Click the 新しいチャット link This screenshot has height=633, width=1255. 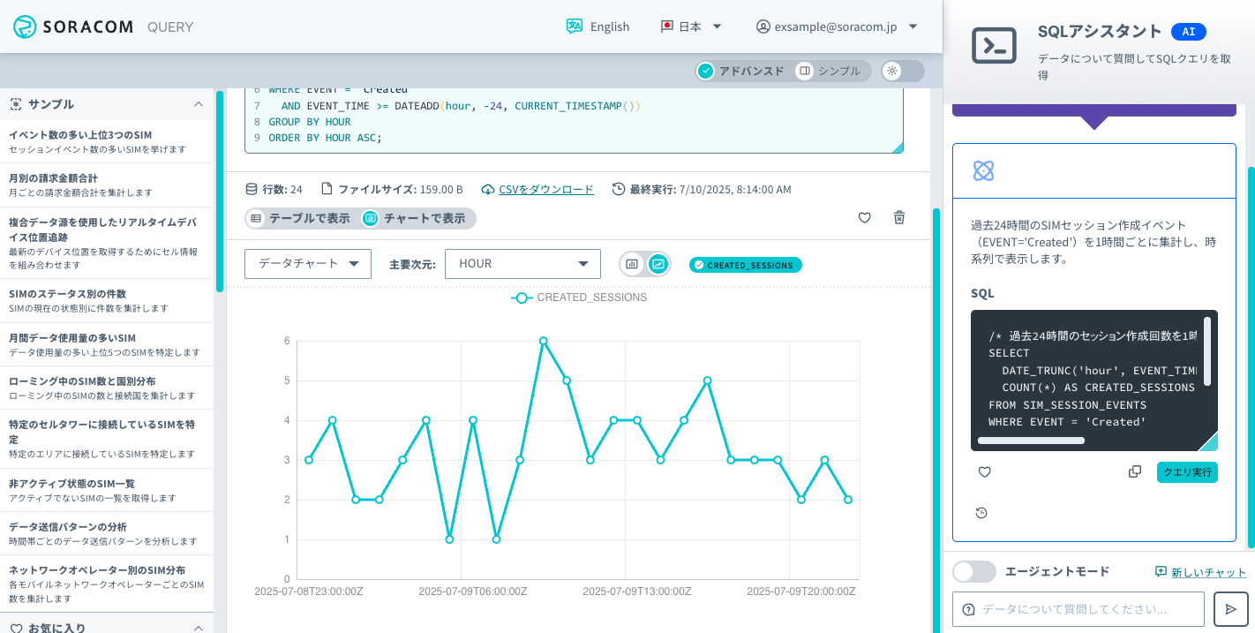[1208, 572]
